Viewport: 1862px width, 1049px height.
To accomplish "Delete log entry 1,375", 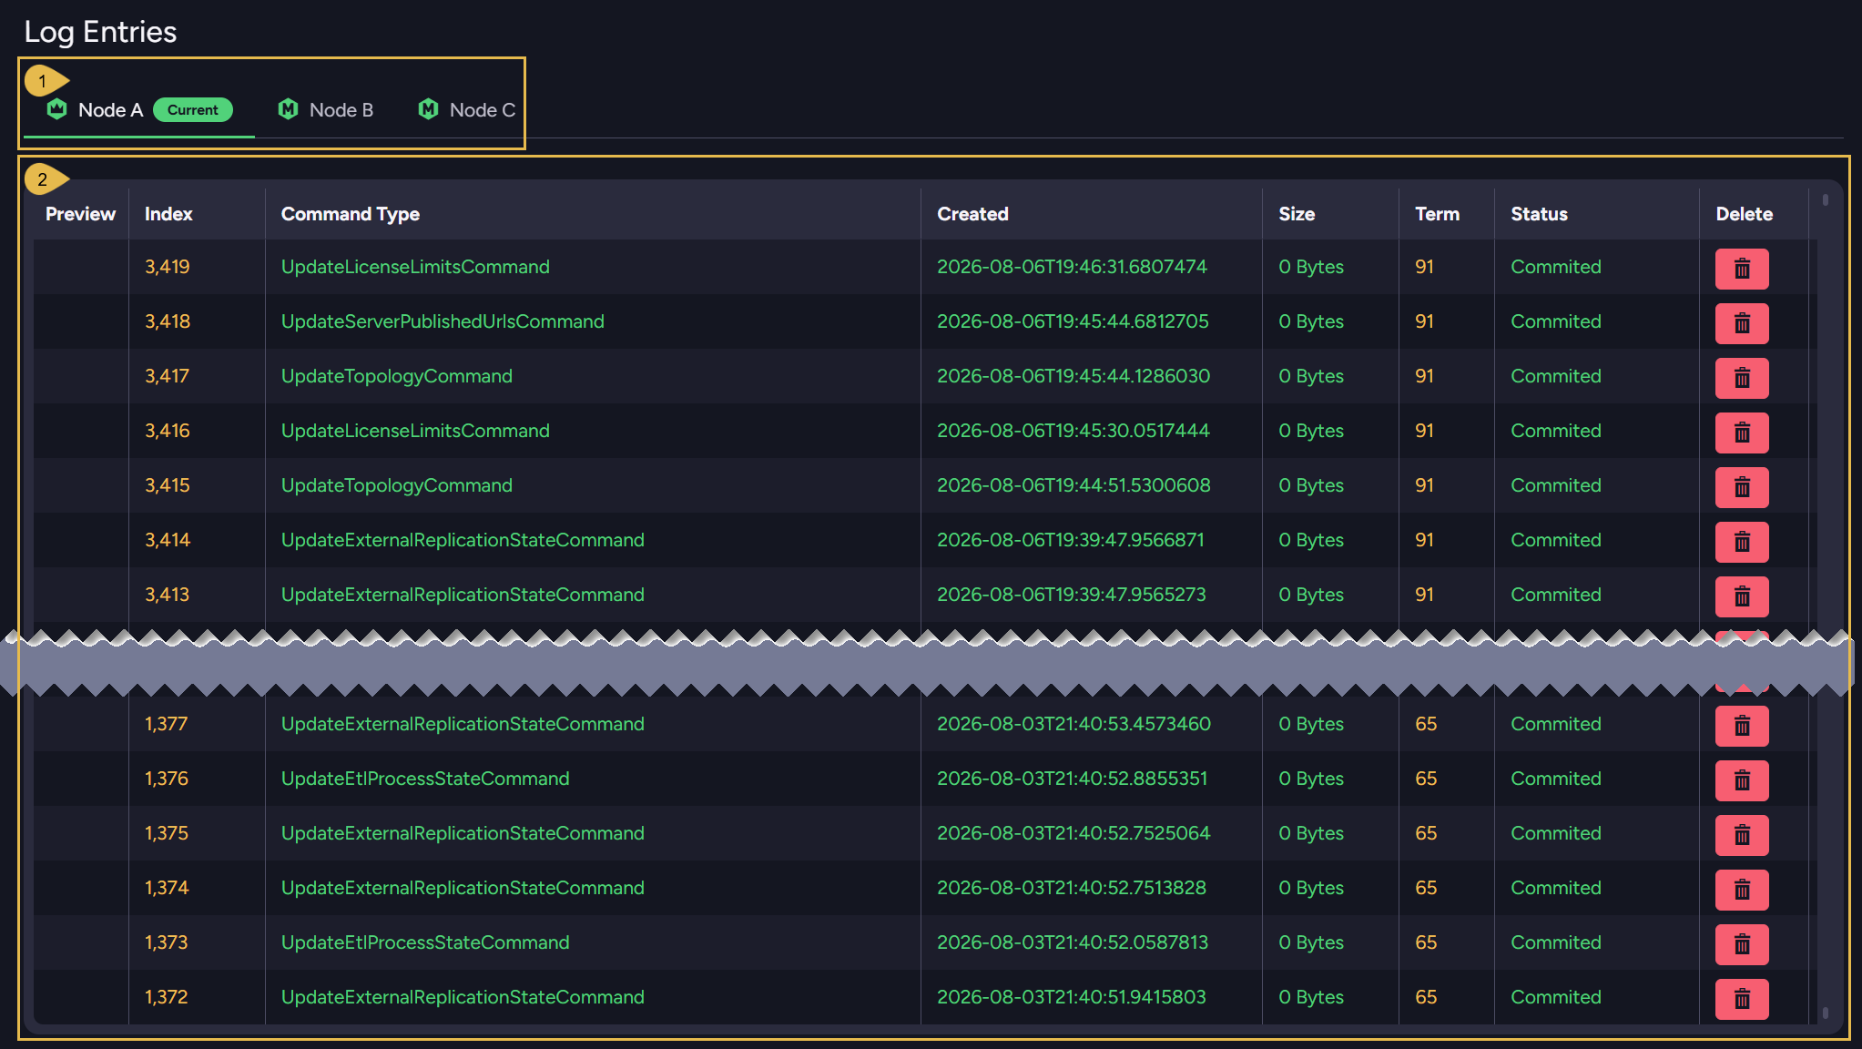I will [1742, 835].
